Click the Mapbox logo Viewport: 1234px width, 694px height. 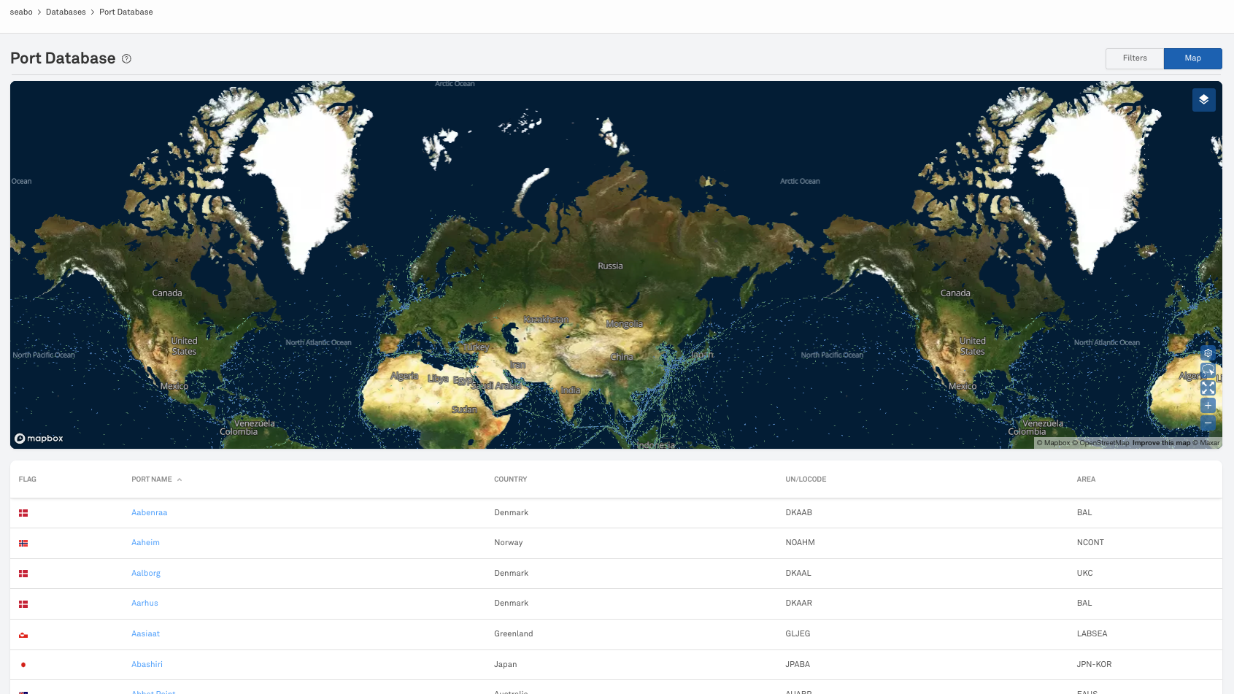click(x=39, y=439)
